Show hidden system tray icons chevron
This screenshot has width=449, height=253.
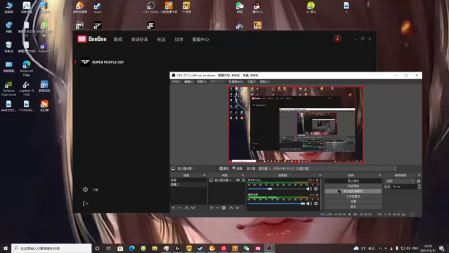[381, 248]
